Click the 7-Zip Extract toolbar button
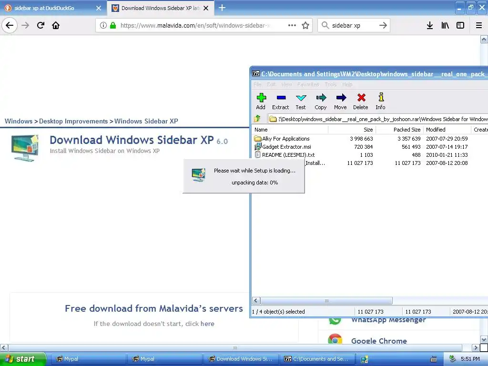The image size is (488, 366). click(x=280, y=102)
